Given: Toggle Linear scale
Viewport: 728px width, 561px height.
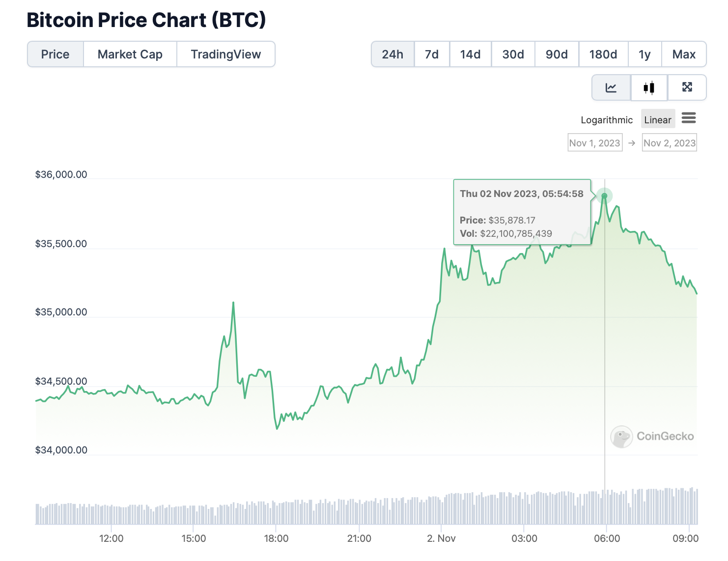Looking at the screenshot, I should [657, 120].
